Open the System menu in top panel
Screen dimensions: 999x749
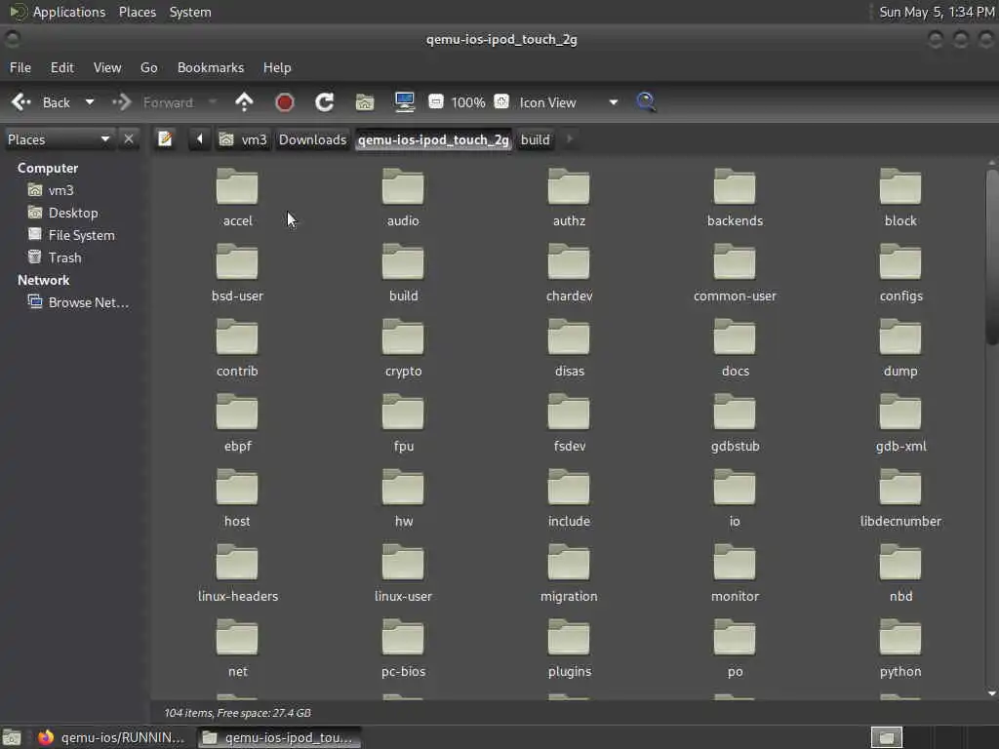pos(190,12)
